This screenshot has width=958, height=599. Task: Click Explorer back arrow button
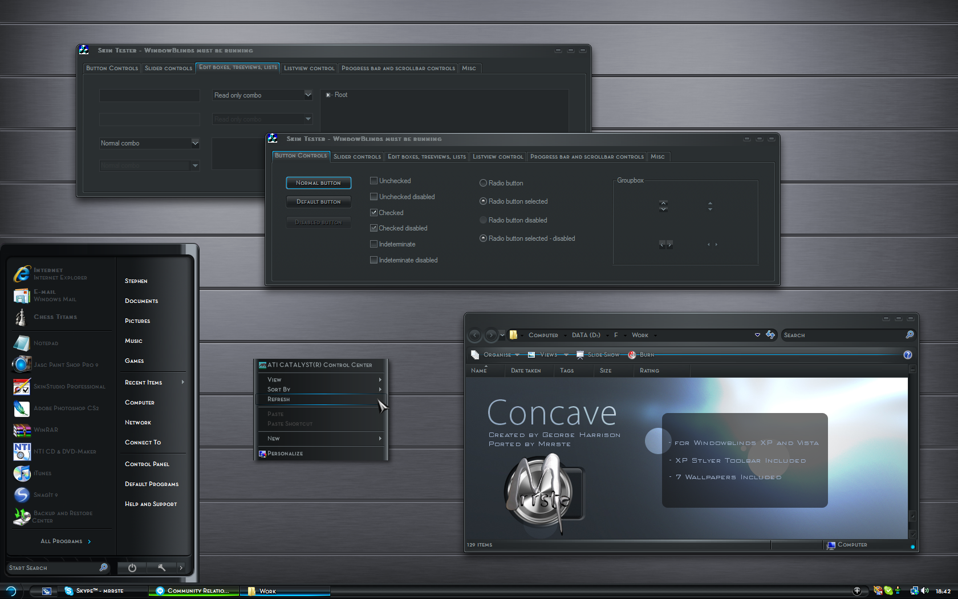click(475, 335)
